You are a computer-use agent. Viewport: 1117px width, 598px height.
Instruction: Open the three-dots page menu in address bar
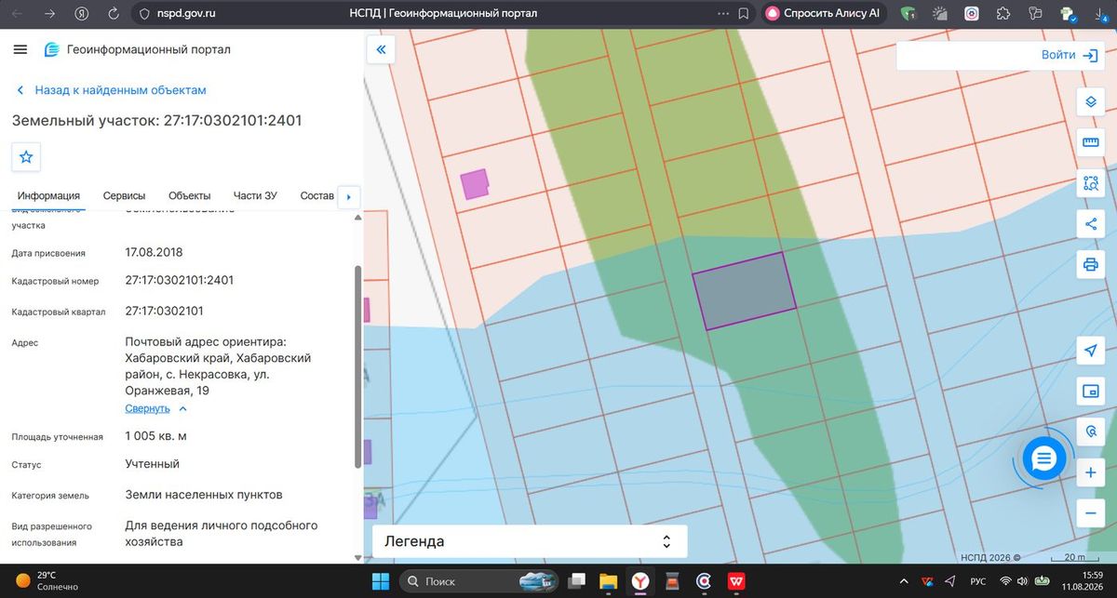click(x=724, y=14)
